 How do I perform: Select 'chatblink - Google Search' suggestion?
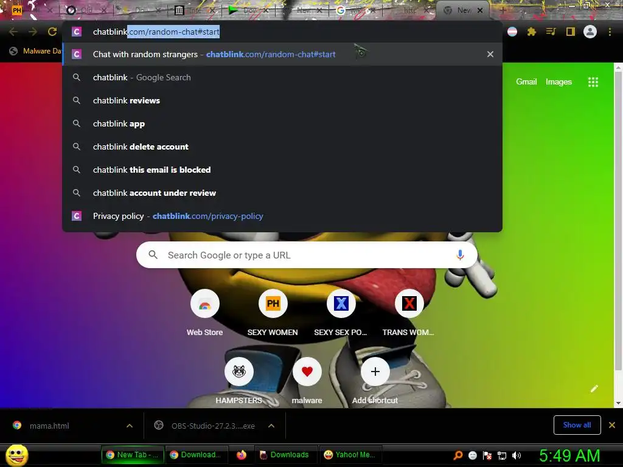pyautogui.click(x=282, y=77)
